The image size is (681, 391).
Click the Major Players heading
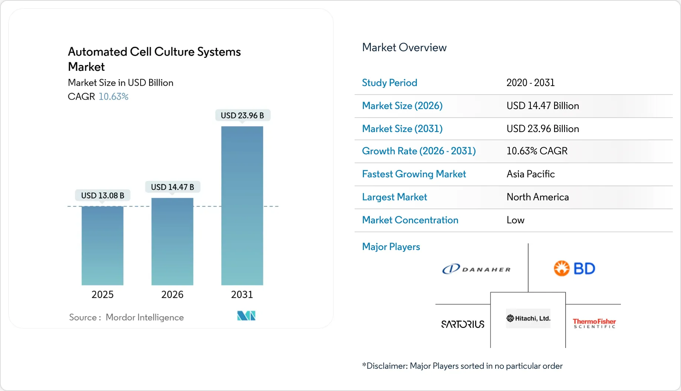coord(391,247)
